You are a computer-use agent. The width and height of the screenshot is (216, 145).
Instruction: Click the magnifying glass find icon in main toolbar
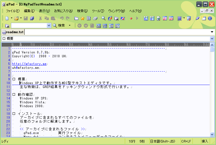(x=103, y=18)
